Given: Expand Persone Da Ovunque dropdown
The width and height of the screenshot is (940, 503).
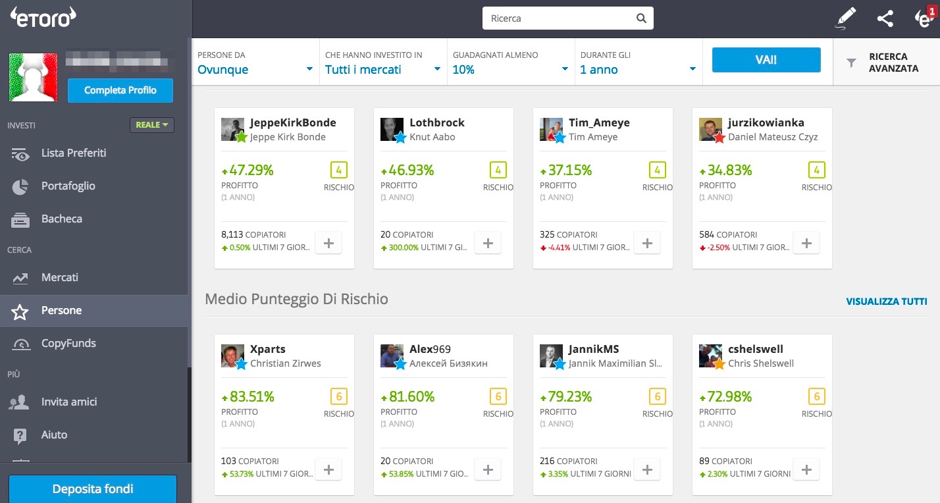Looking at the screenshot, I should [x=255, y=63].
